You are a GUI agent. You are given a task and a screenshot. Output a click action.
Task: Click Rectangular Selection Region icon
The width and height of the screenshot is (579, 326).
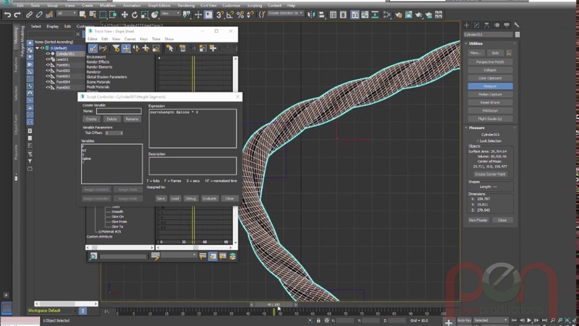coord(103,14)
